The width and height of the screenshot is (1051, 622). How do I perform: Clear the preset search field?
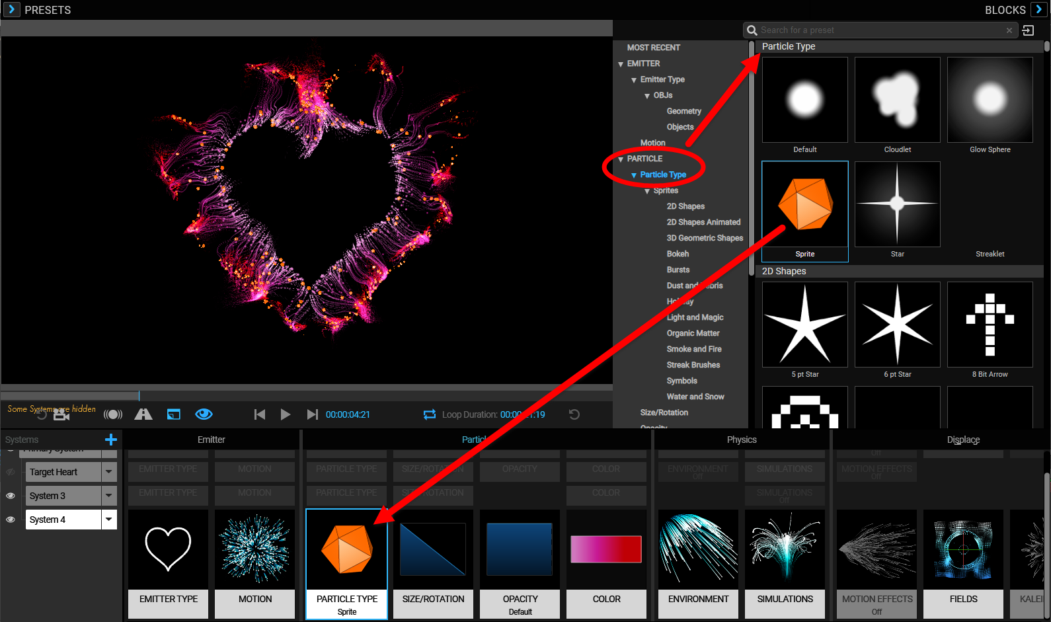pyautogui.click(x=1009, y=30)
